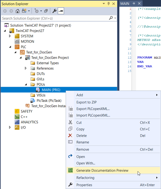
Task: Switch views with the solution/folder view icon
Action: pos(24,11)
